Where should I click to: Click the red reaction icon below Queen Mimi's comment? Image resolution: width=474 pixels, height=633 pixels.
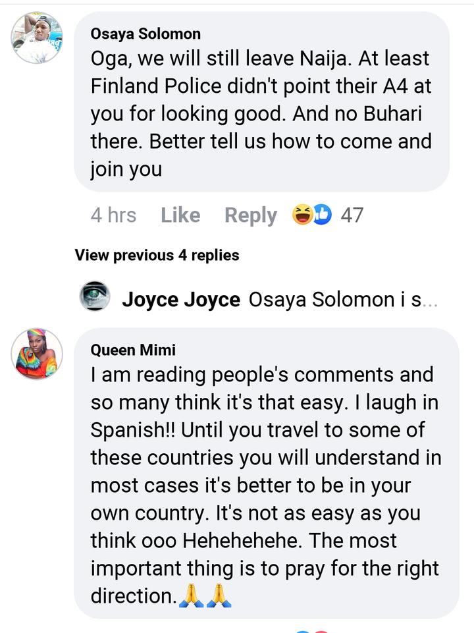pos(321,630)
